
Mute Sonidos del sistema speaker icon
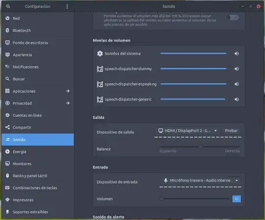point(237,54)
